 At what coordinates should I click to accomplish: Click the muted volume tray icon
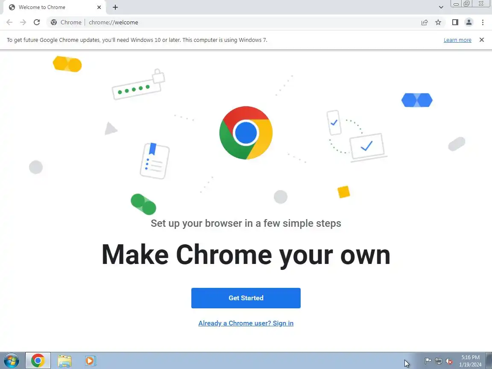coord(449,361)
